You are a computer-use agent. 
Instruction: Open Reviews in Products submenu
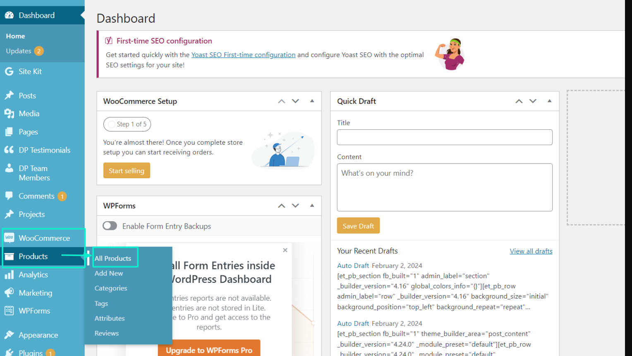(107, 333)
